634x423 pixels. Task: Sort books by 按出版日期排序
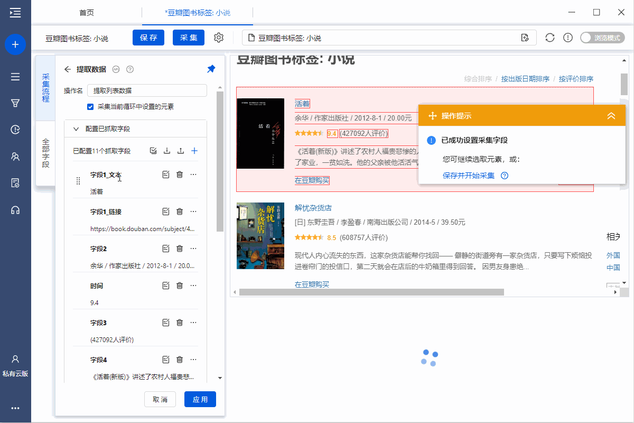(x=525, y=79)
